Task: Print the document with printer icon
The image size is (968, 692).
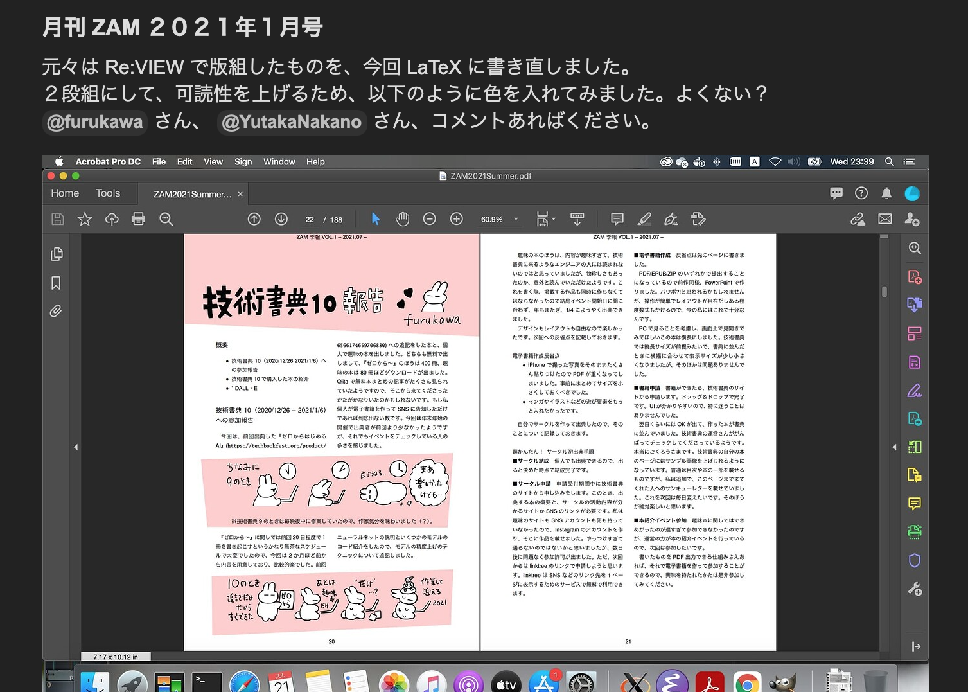Action: (x=138, y=219)
